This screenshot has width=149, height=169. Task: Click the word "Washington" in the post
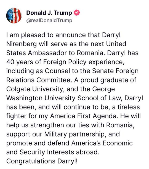(x=24, y=98)
